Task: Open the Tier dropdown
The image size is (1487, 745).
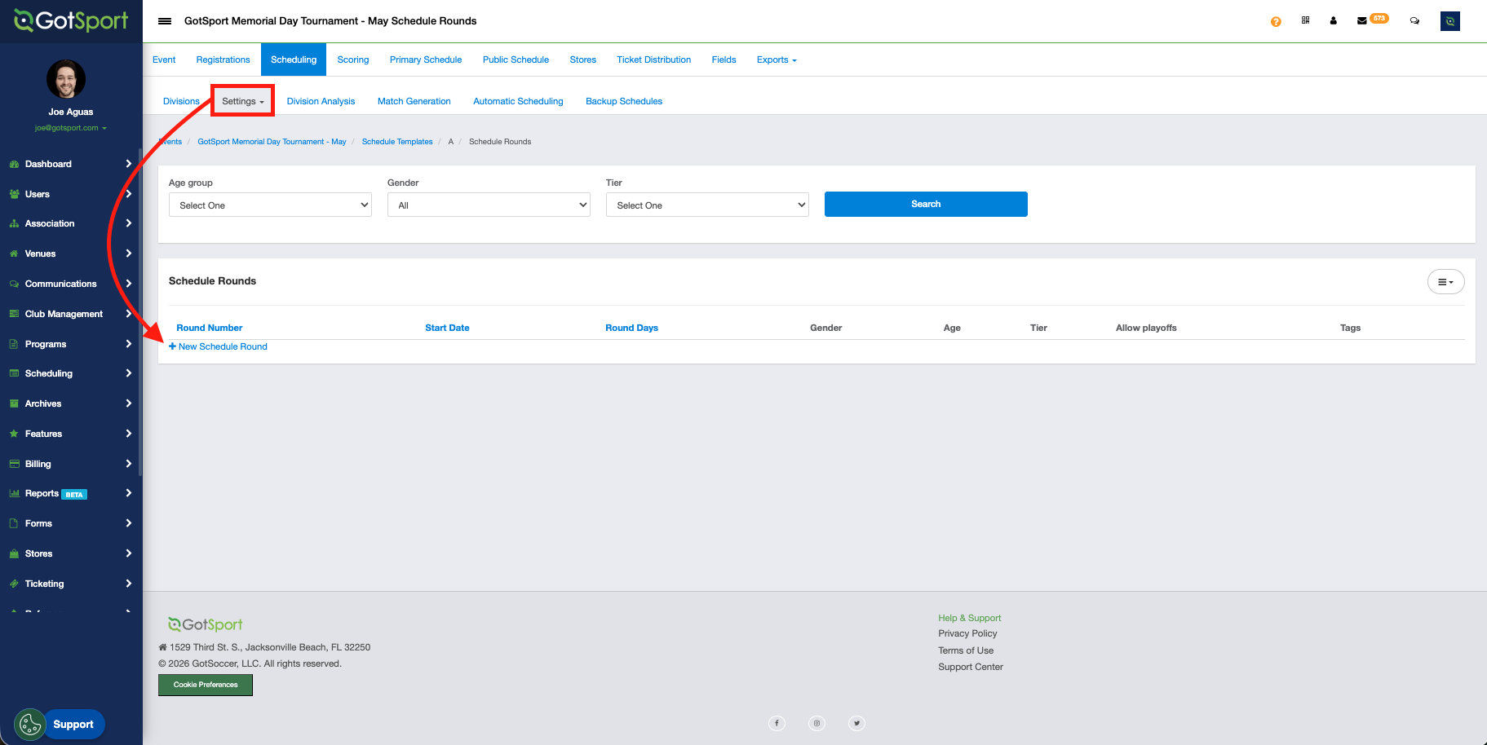Action: [707, 205]
